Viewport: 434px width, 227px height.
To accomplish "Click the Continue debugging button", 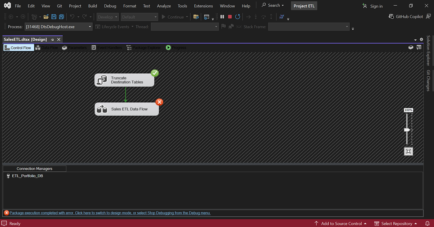I will click(x=173, y=17).
